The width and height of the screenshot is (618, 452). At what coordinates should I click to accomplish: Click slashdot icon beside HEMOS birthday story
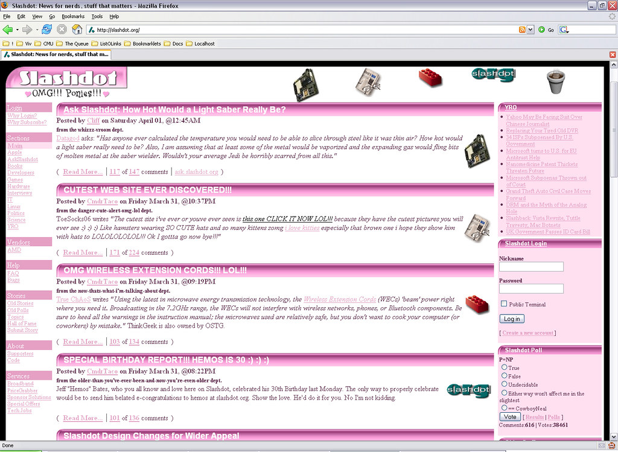coord(468,390)
